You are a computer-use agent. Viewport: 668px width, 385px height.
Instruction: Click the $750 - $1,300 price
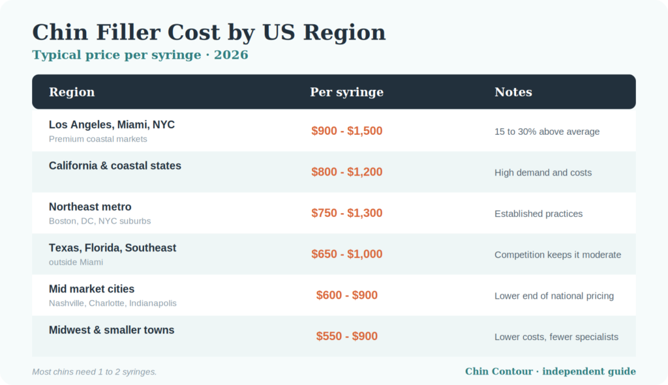(x=347, y=213)
